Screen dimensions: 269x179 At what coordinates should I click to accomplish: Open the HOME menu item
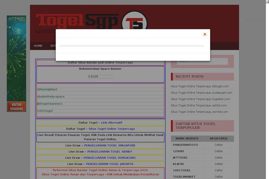coord(38,46)
